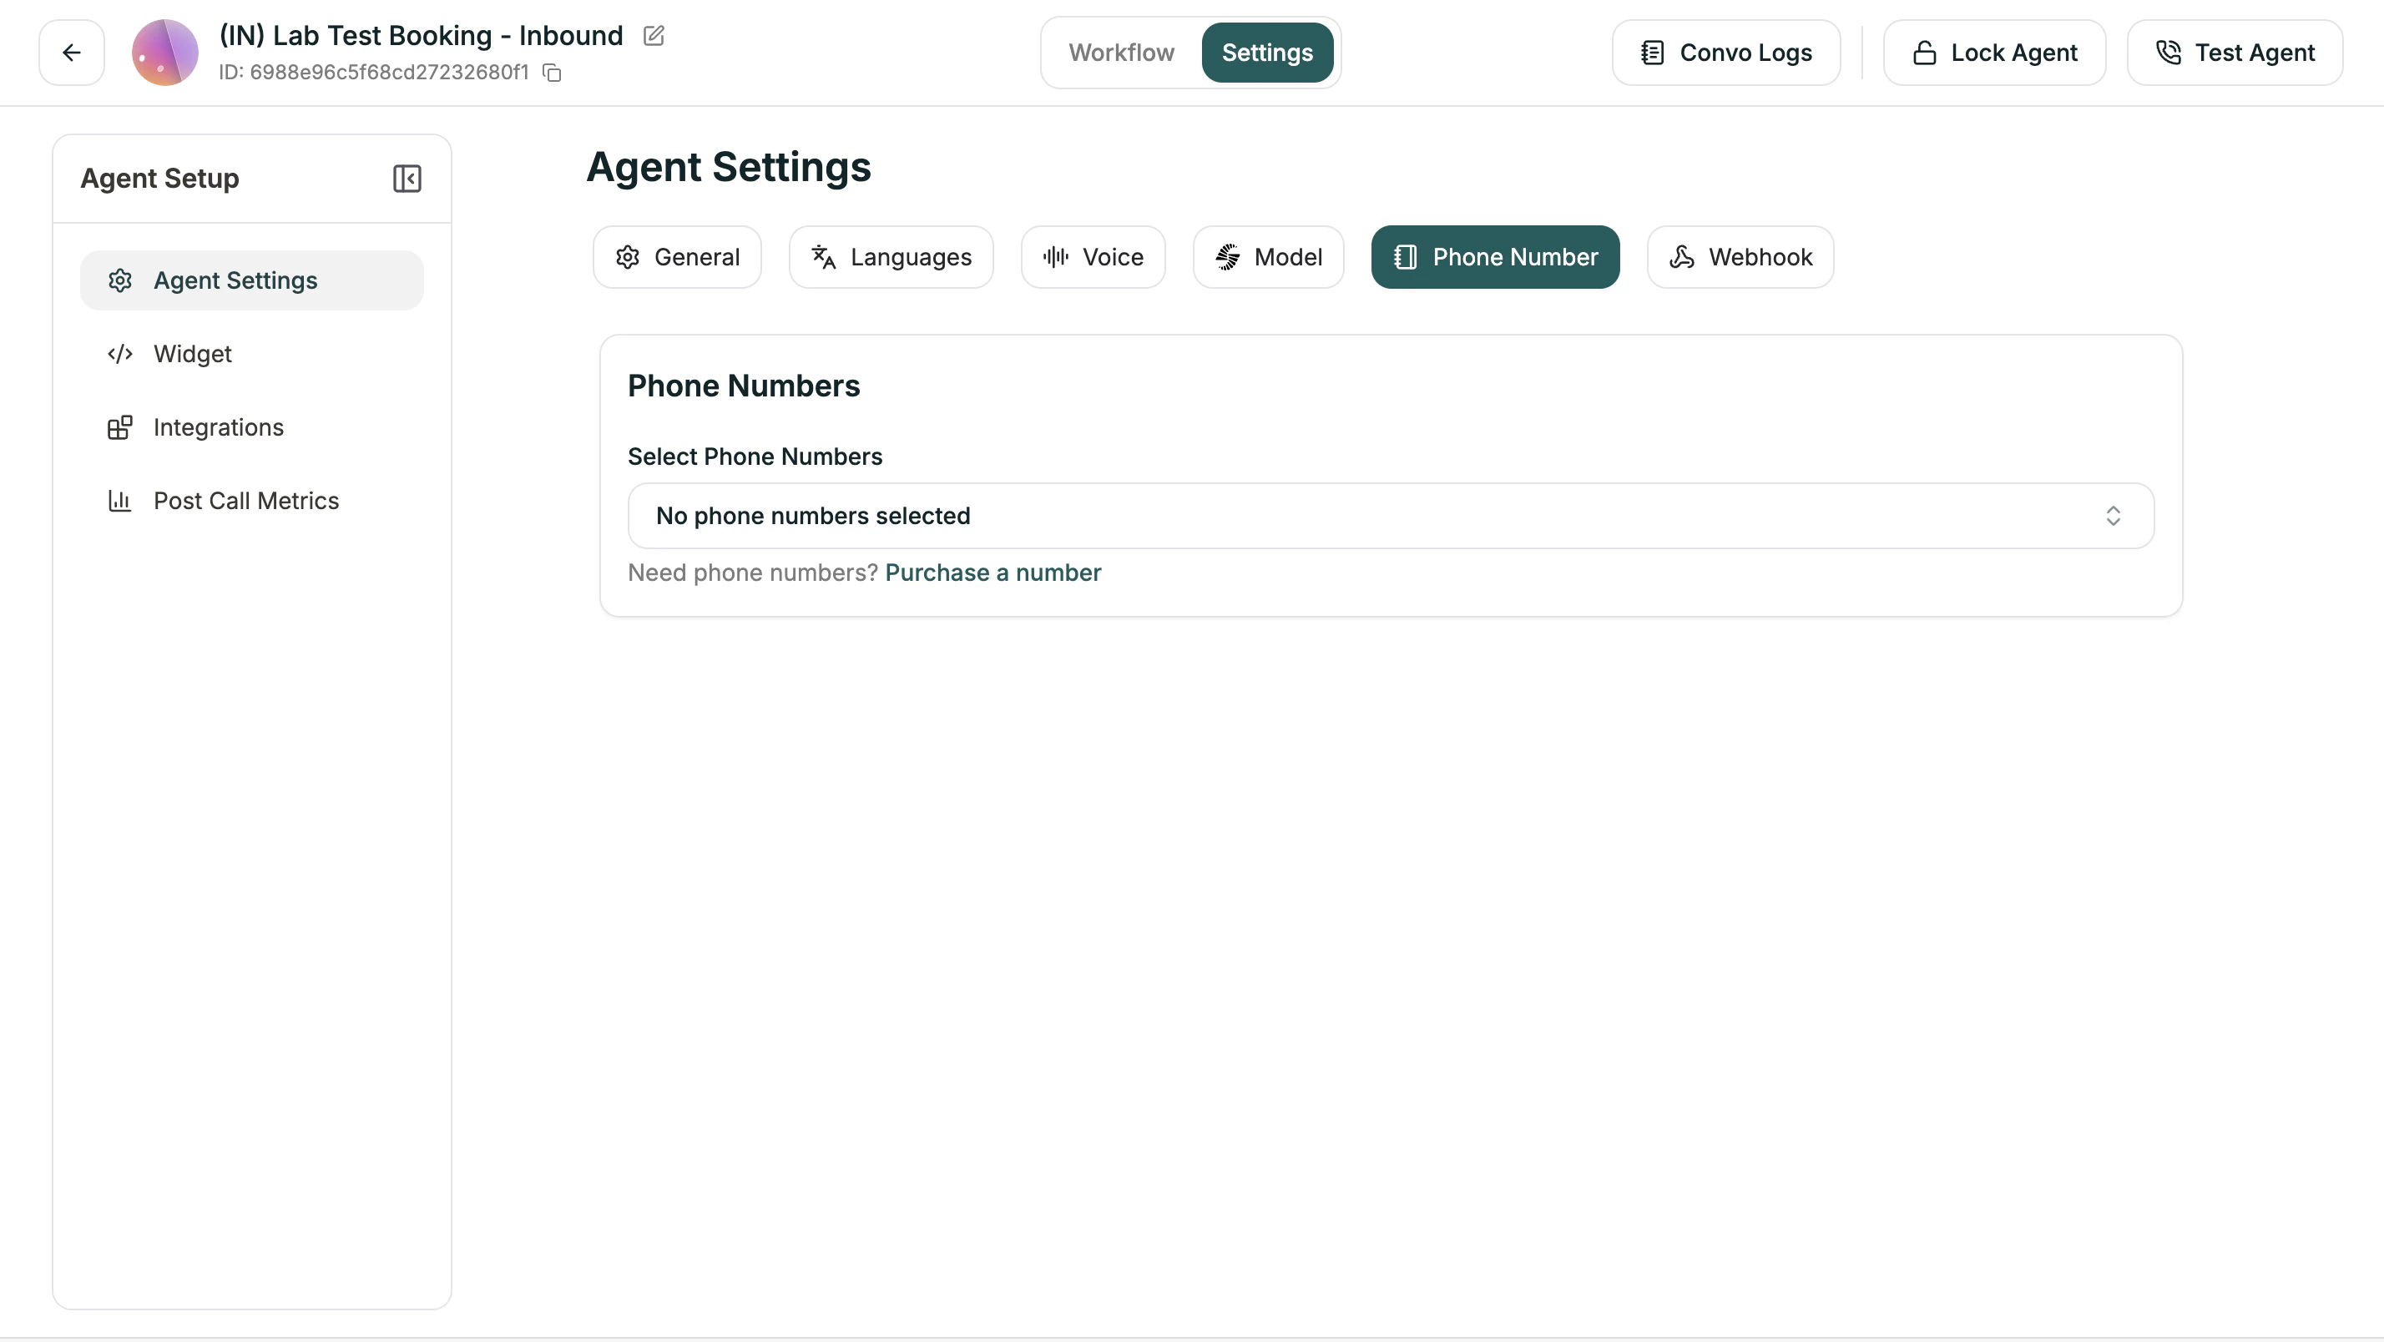The width and height of the screenshot is (2384, 1342).
Task: Click the Languages translation icon
Action: pos(824,256)
